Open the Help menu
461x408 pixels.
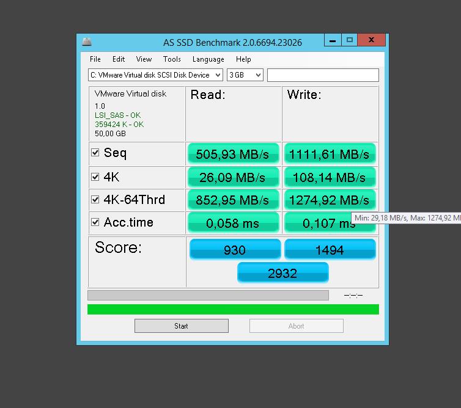point(243,59)
